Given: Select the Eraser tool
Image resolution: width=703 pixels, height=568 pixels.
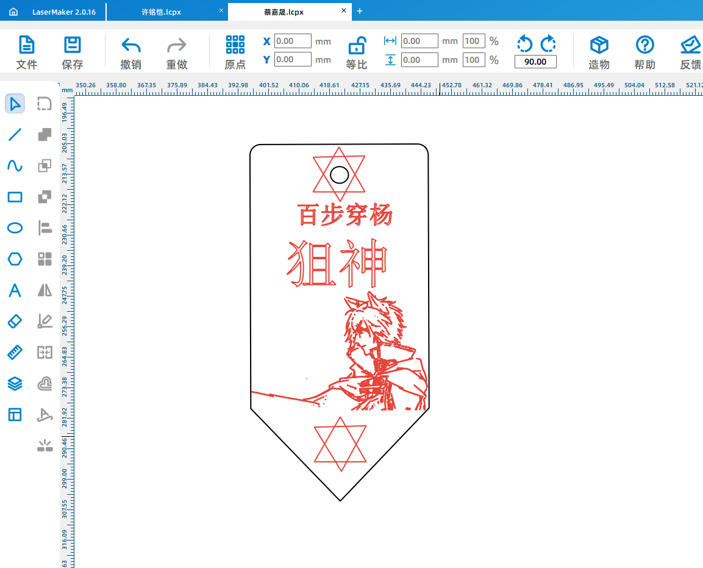Looking at the screenshot, I should 15,322.
